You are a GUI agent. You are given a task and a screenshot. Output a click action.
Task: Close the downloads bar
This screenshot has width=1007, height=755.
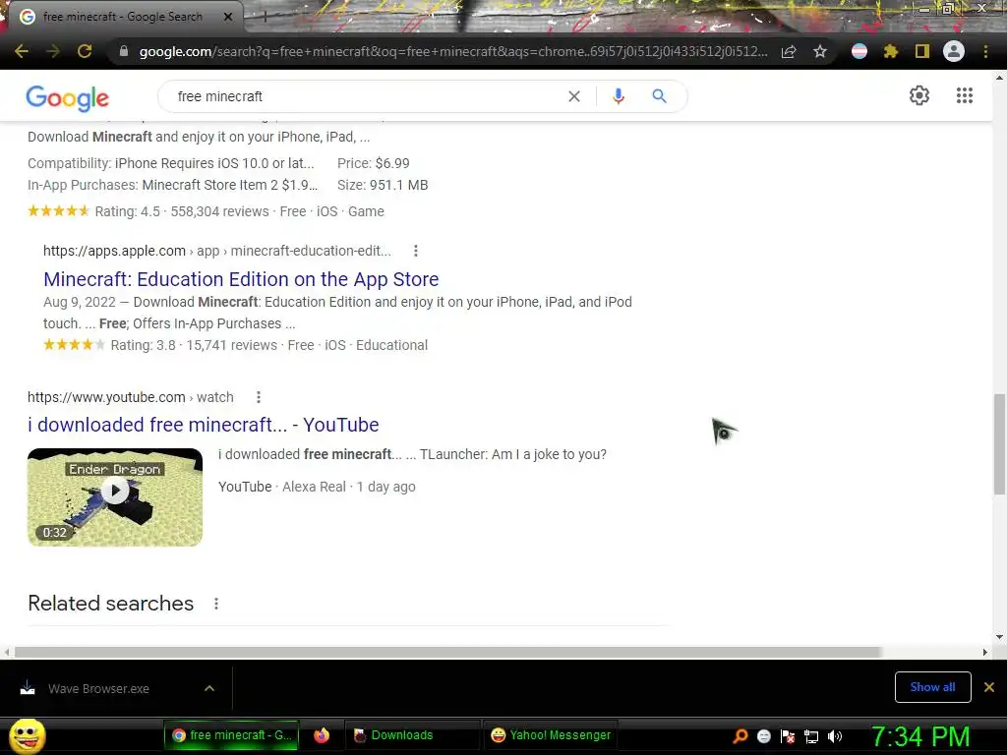click(989, 687)
